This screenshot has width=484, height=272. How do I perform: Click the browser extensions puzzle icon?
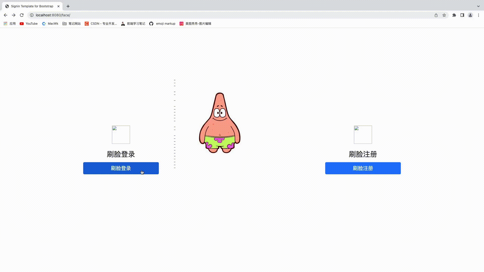coord(454,15)
